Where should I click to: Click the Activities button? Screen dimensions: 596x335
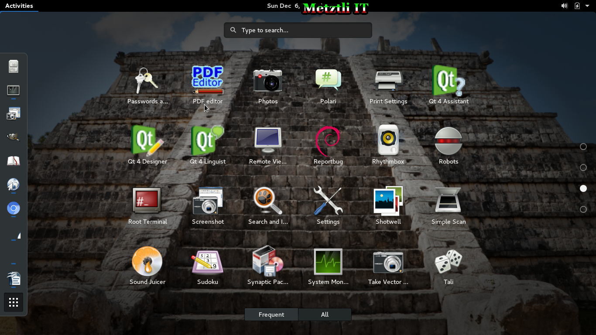pos(19,6)
